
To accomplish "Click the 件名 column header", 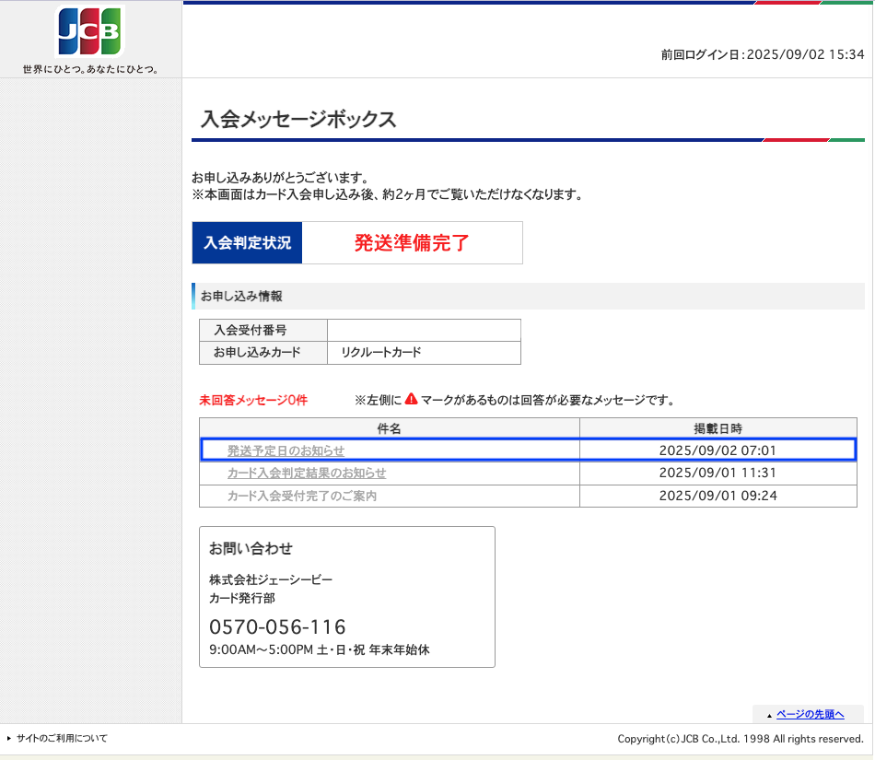I will click(389, 428).
